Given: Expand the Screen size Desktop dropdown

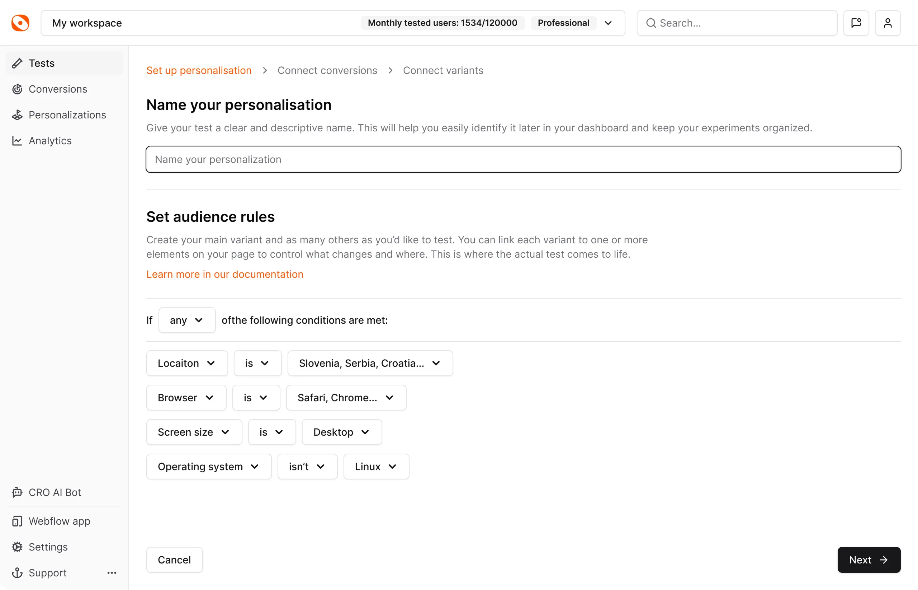Looking at the screenshot, I should click(341, 432).
